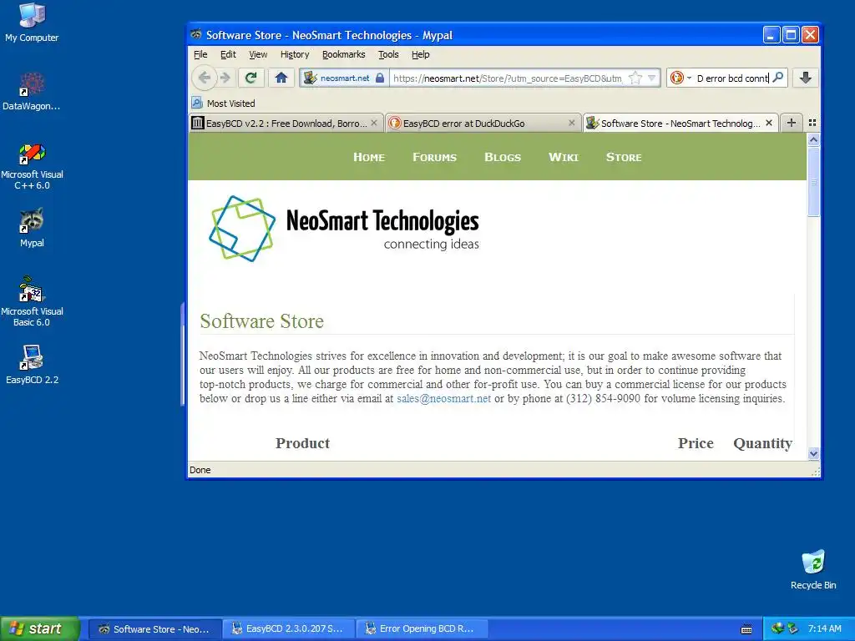
Task: Click the Product column header
Action: tap(302, 443)
